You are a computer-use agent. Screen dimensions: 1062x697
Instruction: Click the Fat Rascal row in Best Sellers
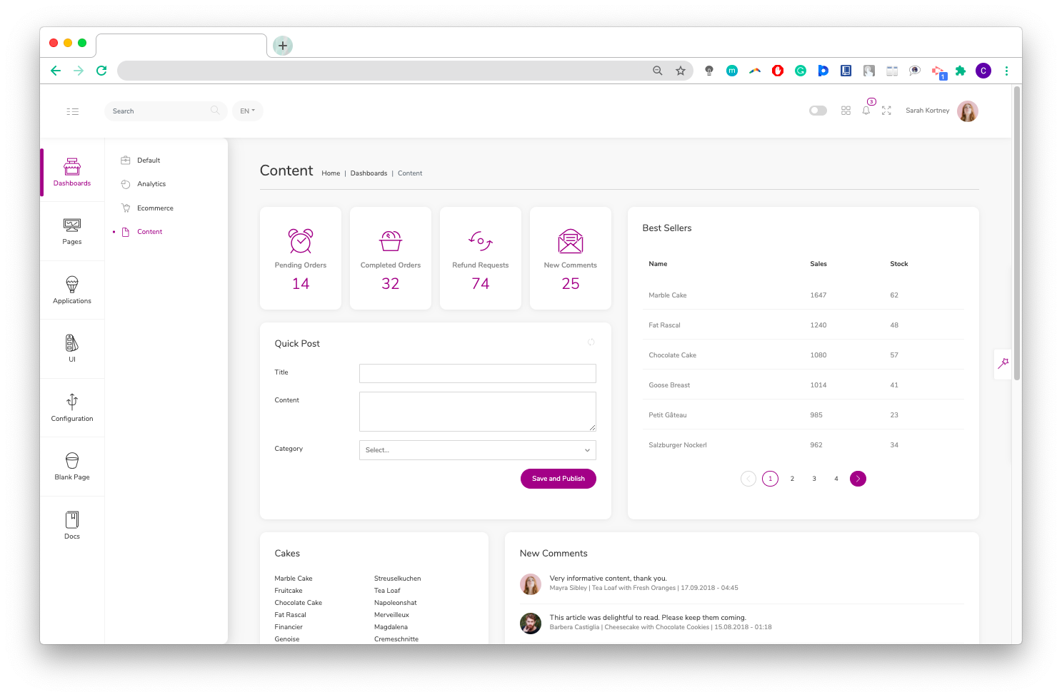803,325
